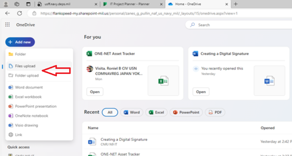
Task: Create a new Word document
Action: click(39, 87)
